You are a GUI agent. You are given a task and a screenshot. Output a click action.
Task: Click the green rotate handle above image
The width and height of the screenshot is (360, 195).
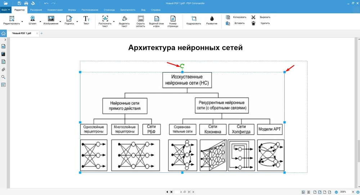(182, 66)
